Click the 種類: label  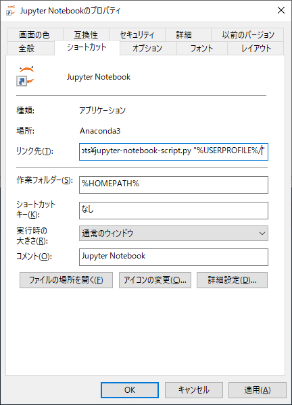25,111
